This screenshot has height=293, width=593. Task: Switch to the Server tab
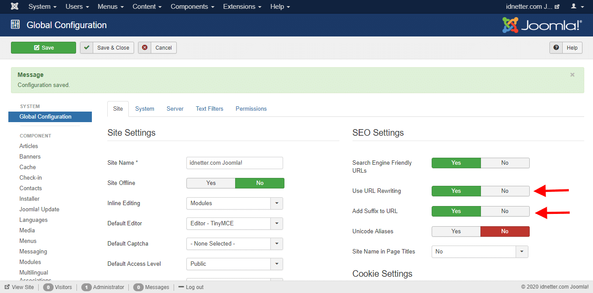pyautogui.click(x=175, y=109)
